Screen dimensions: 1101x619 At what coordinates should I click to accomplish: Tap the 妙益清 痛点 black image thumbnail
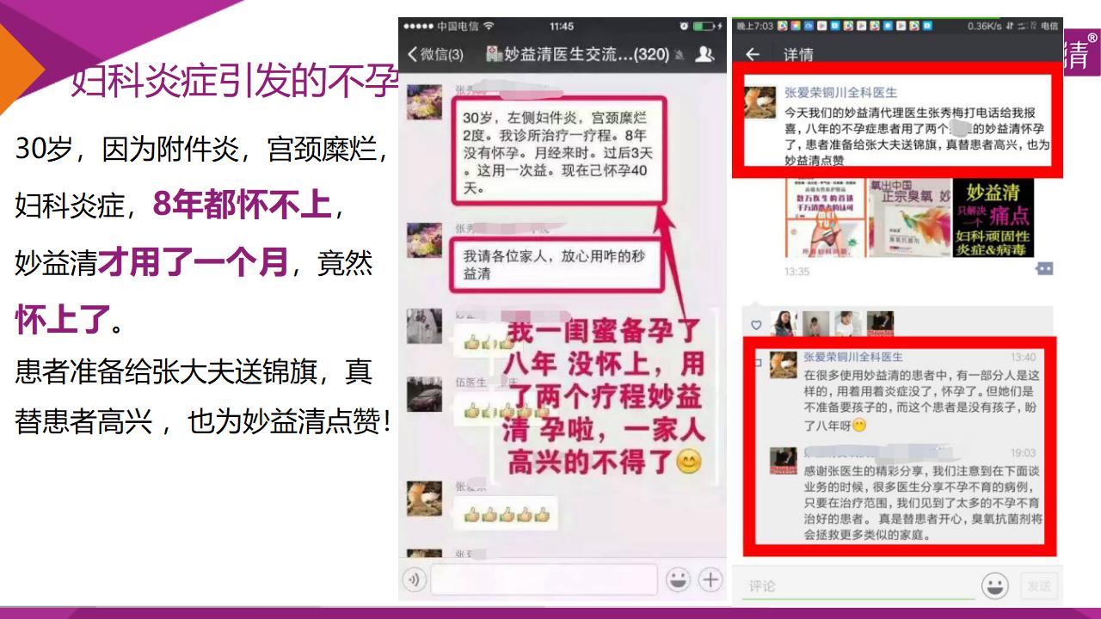tap(993, 218)
